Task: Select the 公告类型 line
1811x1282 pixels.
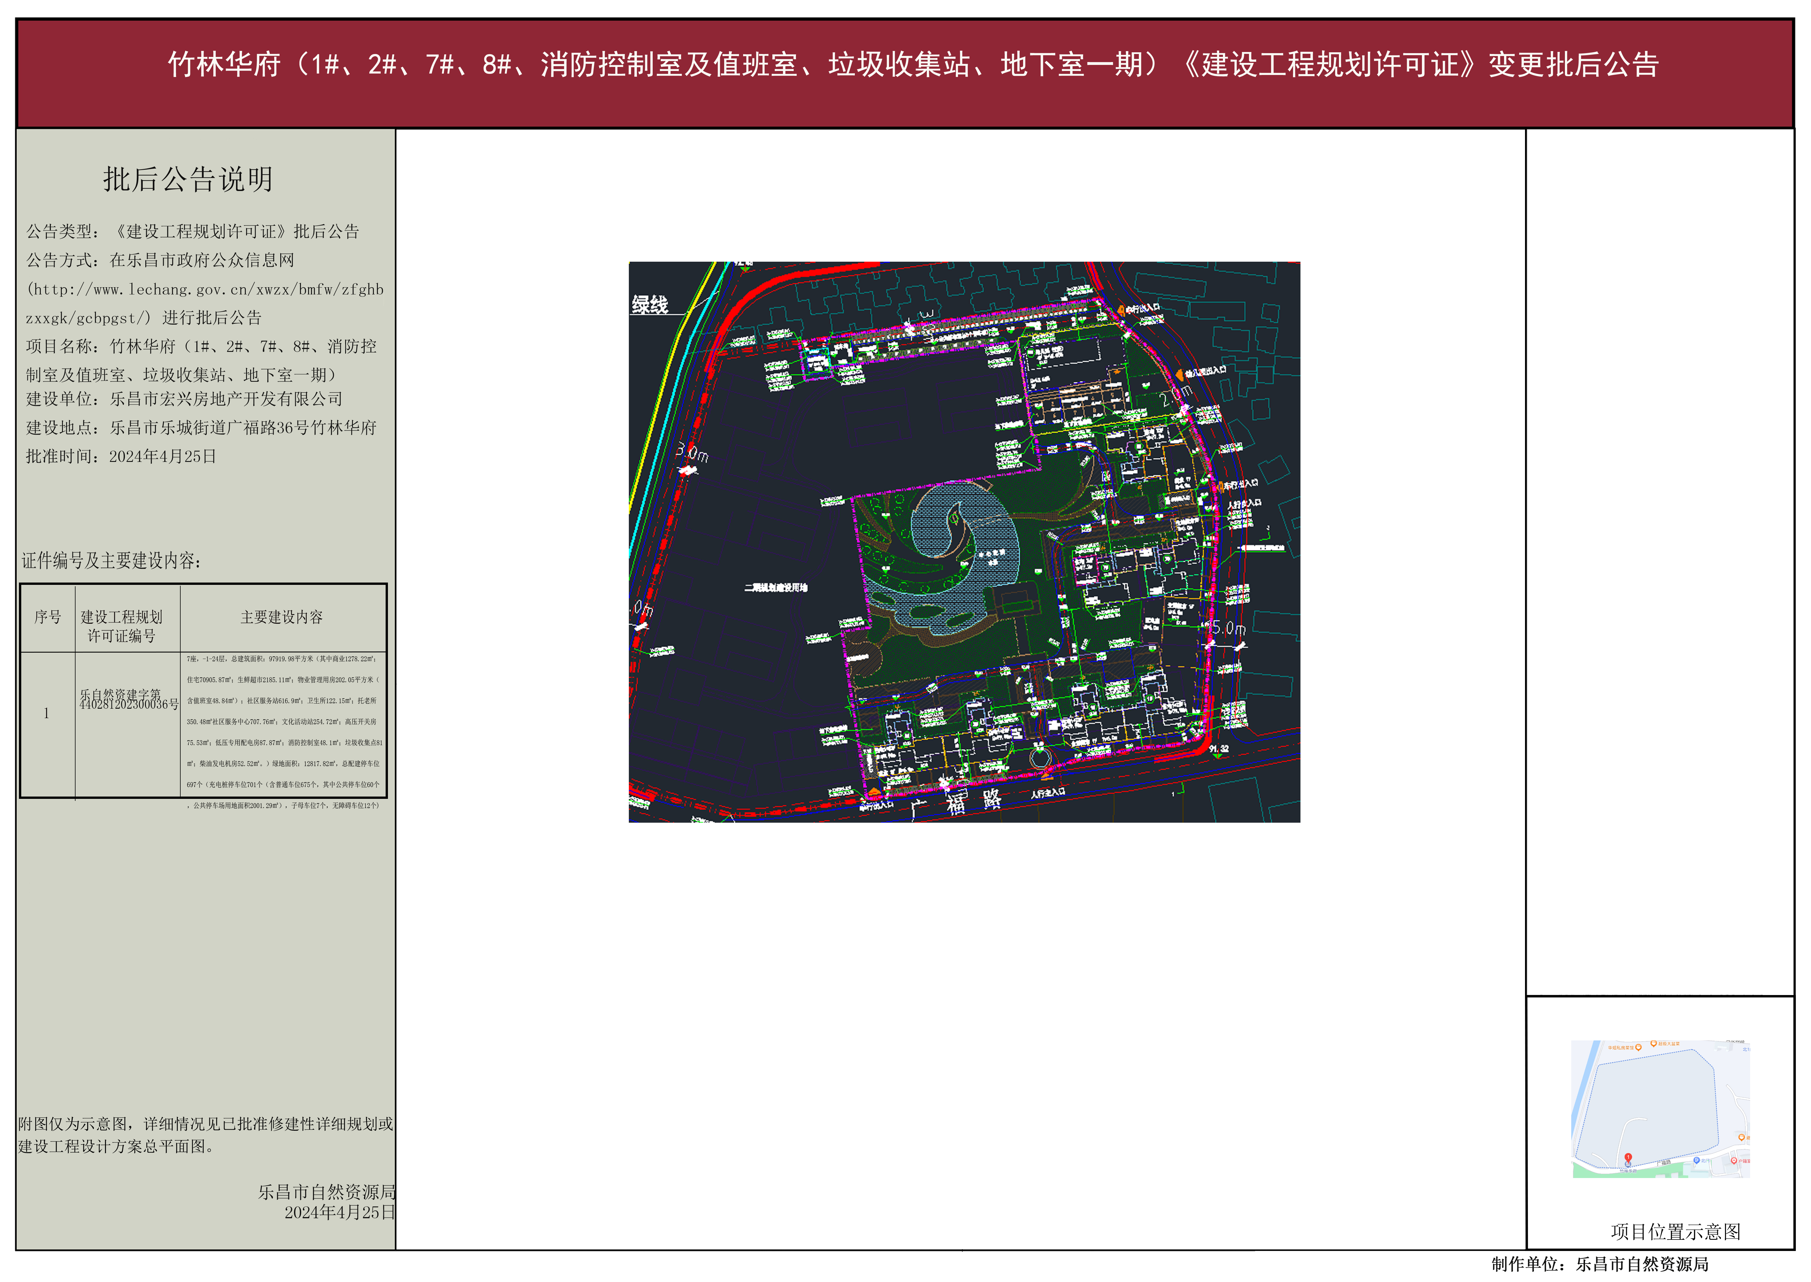Action: click(x=193, y=231)
